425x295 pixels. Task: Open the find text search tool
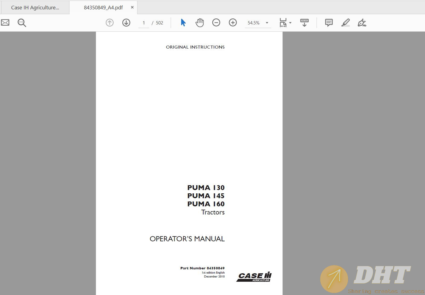click(22, 23)
